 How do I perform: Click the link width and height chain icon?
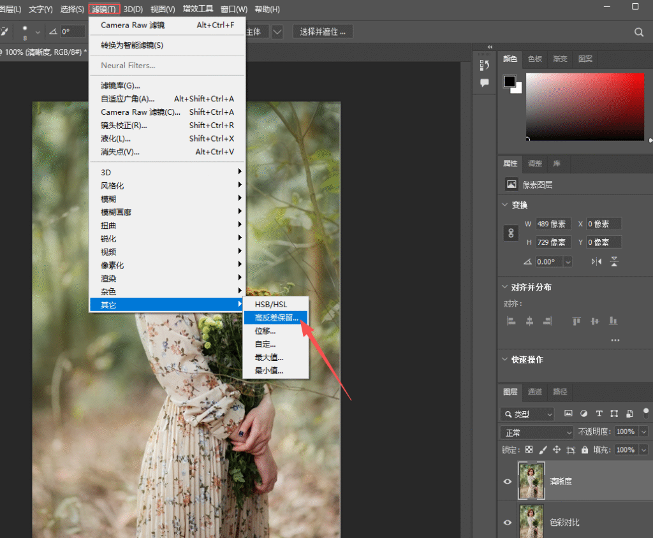click(x=511, y=233)
